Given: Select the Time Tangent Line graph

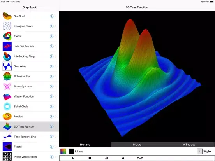Looking at the screenshot, I should (30, 136).
